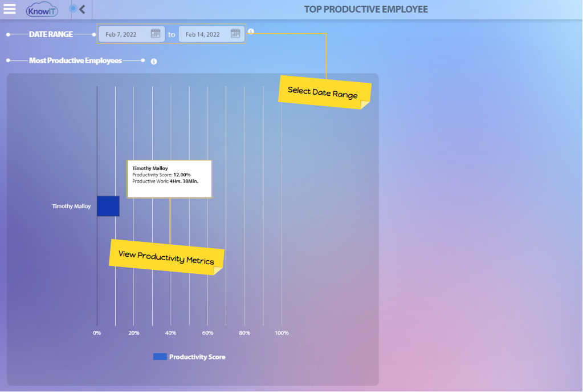Image resolution: width=583 pixels, height=392 pixels.
Task: Open calendar for start date Feb 7
Action: 156,34
